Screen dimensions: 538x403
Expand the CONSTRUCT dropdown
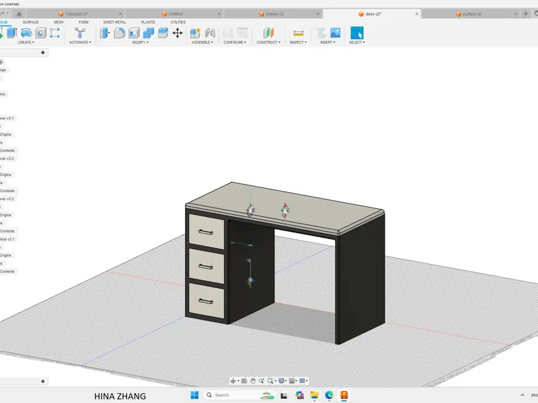[268, 42]
